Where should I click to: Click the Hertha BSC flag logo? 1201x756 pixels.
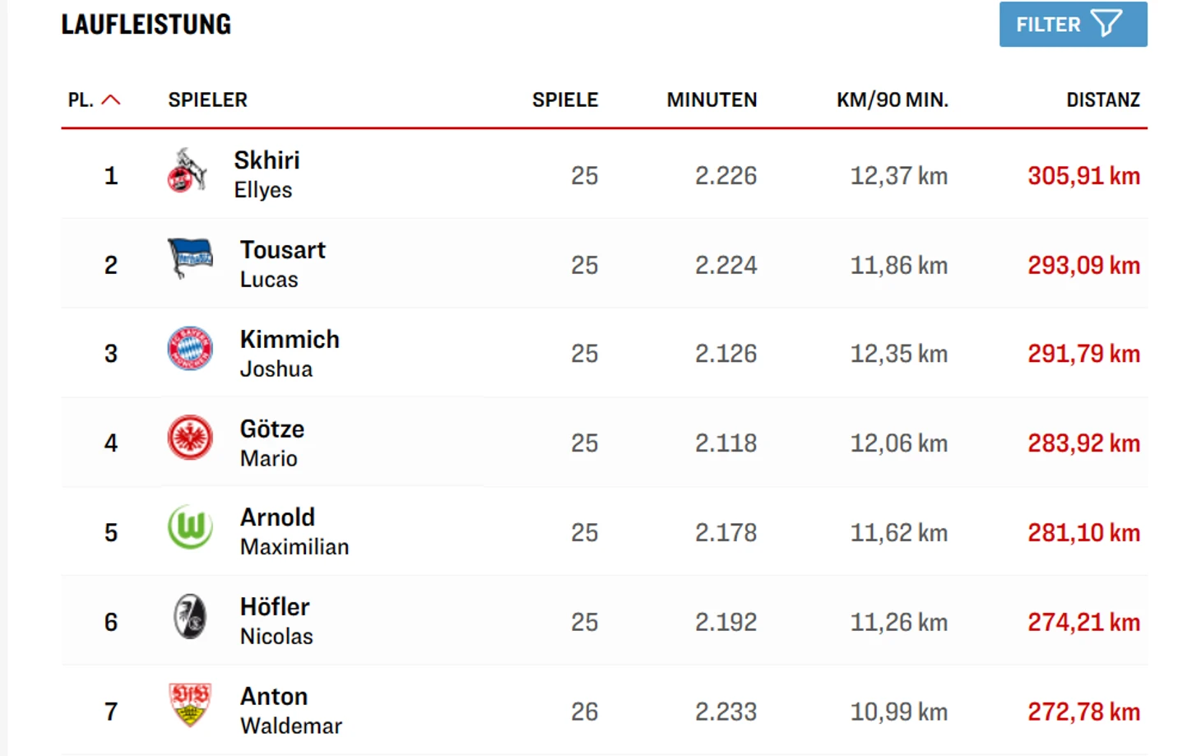[190, 258]
